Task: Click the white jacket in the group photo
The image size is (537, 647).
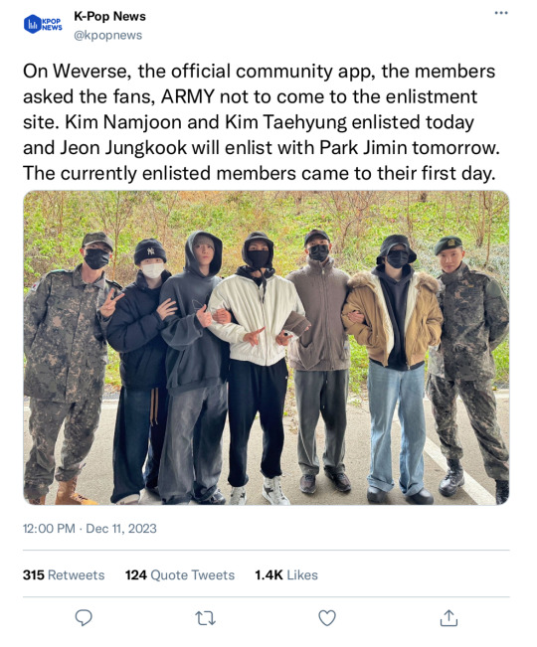Action: 257,318
